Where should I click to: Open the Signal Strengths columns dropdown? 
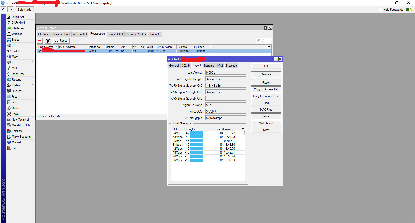243,129
